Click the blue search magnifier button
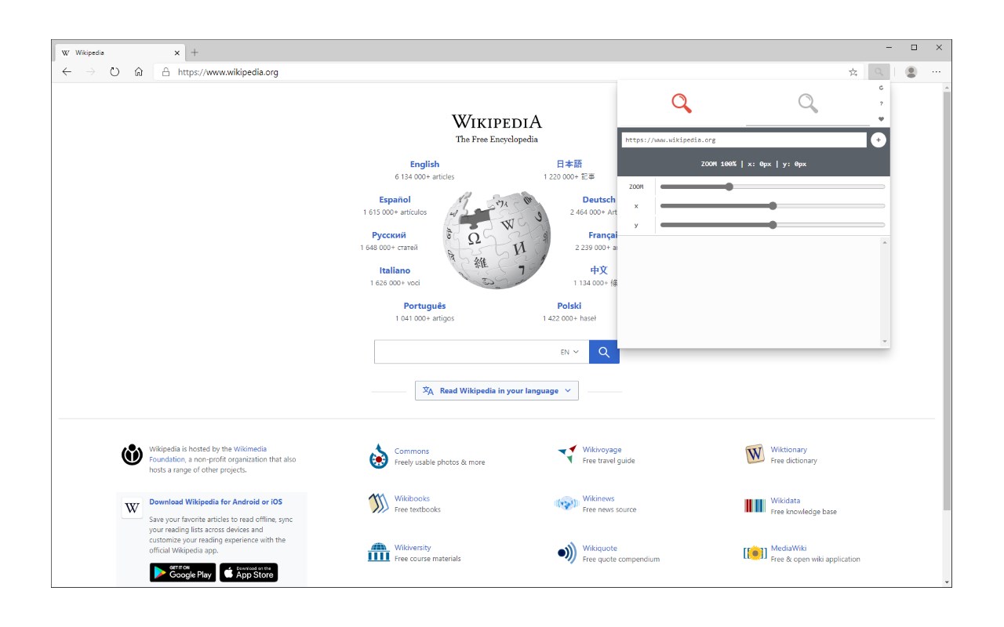The width and height of the screenshot is (1004, 627). coord(604,352)
